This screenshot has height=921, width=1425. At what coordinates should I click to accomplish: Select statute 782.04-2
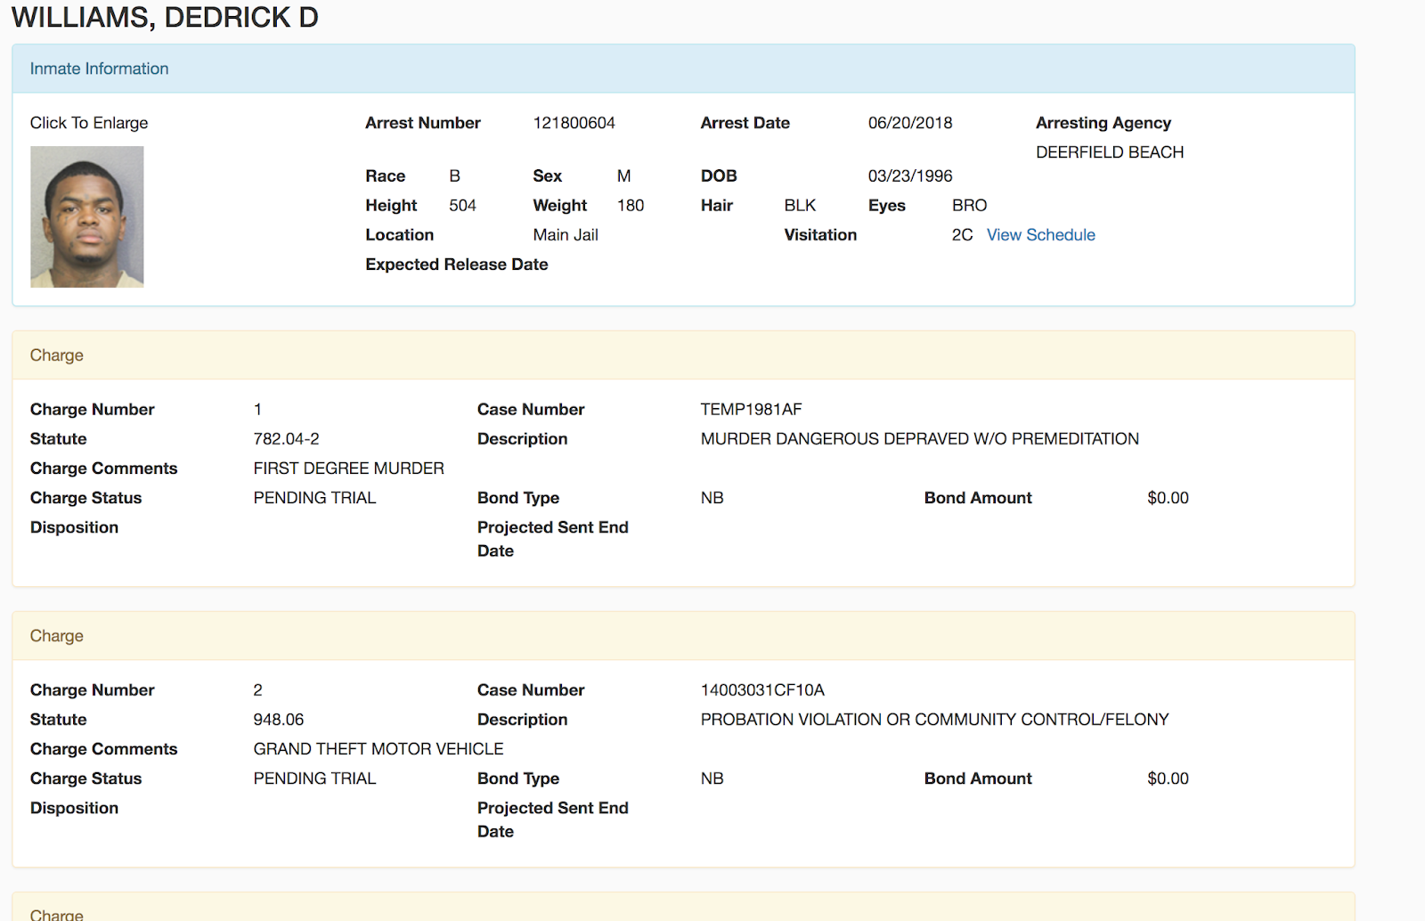click(286, 439)
